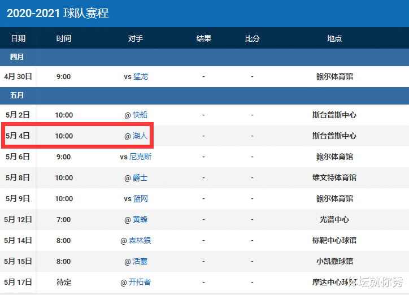
Task: Click the 比分 column header
Action: pyautogui.click(x=252, y=38)
